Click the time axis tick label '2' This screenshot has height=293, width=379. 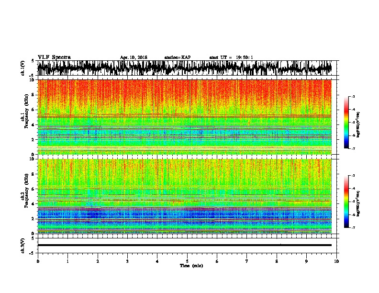[x=98, y=261]
